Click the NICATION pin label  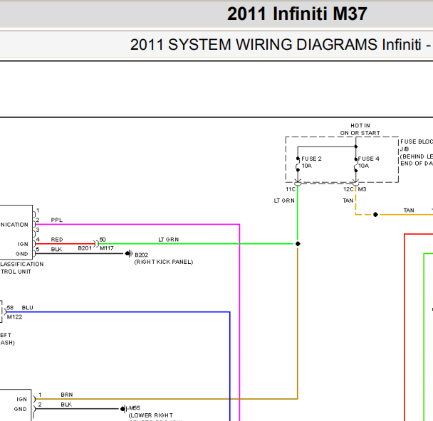click(x=14, y=225)
